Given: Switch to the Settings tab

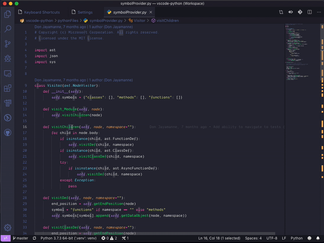Looking at the screenshot, I should pos(86,12).
